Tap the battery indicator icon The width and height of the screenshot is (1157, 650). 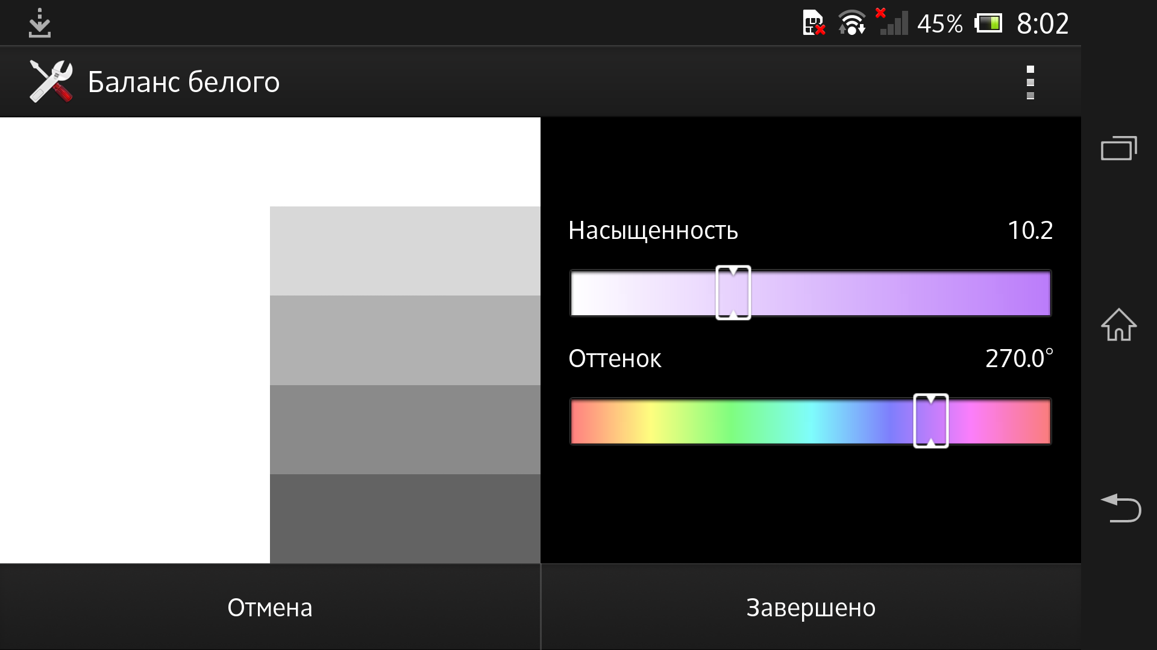coord(988,23)
